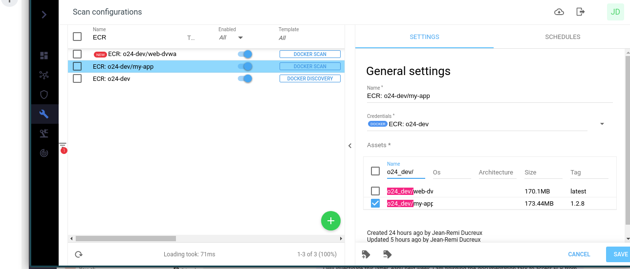Uncheck the o24_dev/my-app asset checkbox

coord(375,203)
